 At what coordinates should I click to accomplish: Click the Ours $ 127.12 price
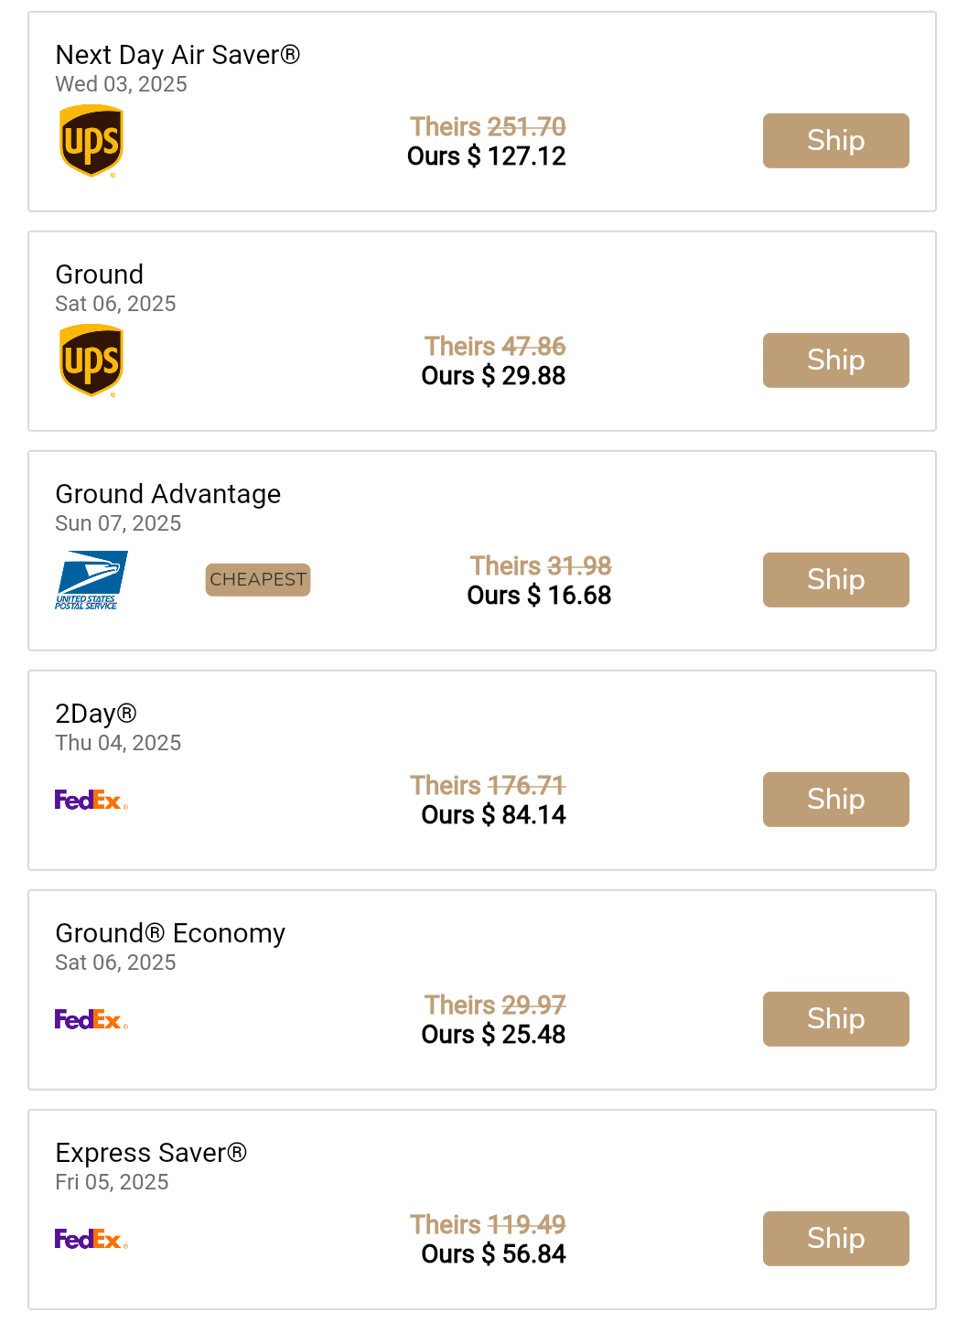487,156
